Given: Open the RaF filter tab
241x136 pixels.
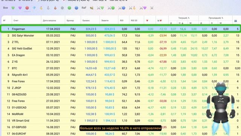Looking at the screenshot, I should point(84,8).
